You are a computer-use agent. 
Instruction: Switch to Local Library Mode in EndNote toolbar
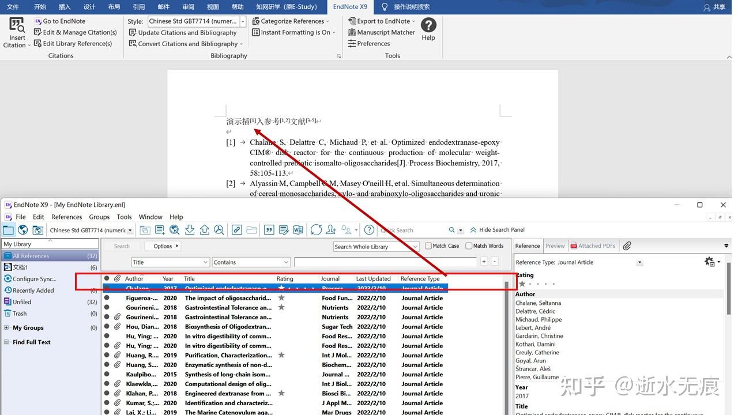point(8,230)
